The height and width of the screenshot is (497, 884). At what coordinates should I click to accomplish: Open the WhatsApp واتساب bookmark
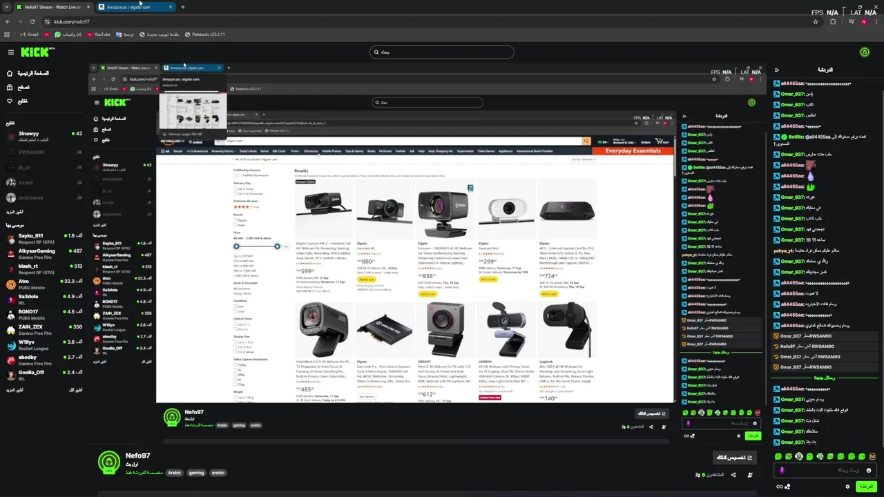tap(68, 35)
